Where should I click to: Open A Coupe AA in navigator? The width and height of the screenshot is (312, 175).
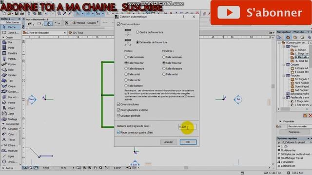pyautogui.click(x=299, y=68)
